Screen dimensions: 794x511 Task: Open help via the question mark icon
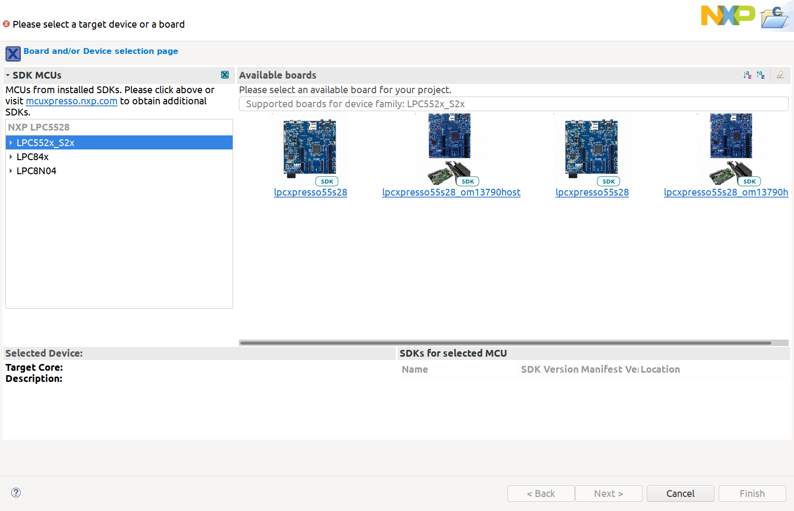[x=16, y=493]
